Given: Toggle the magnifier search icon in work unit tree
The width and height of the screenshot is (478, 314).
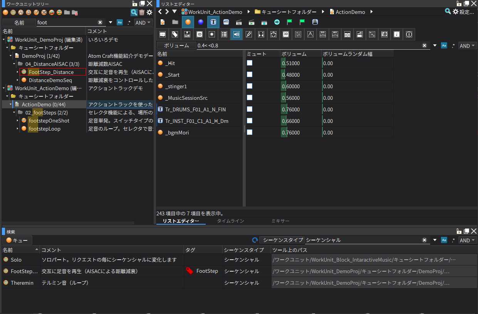Looking at the screenshot, I should pyautogui.click(x=134, y=12).
